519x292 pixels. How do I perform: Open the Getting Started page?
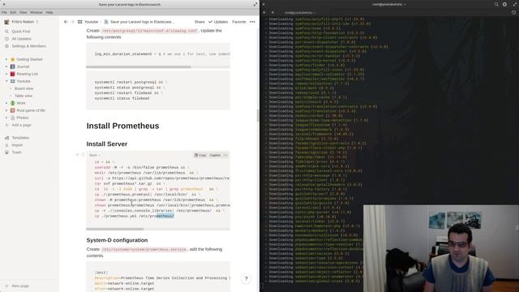click(x=29, y=59)
